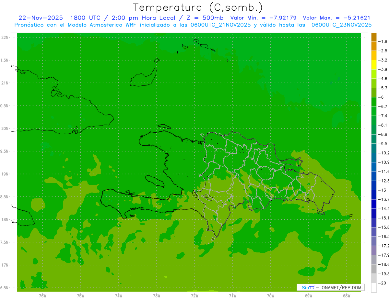Click the '9.5N' latitude axis label
The width and height of the screenshot is (389, 300).
pyautogui.click(x=4, y=151)
